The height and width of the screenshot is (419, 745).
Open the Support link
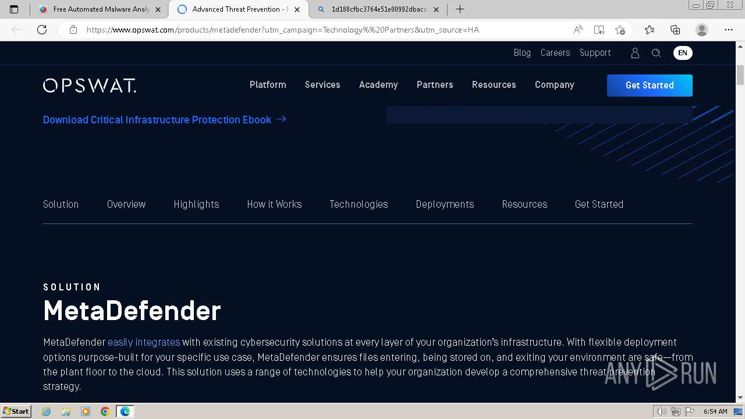595,53
